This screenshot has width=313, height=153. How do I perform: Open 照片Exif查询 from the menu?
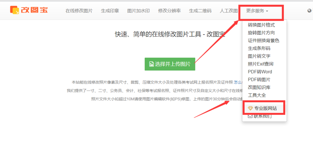pyautogui.click(x=261, y=64)
